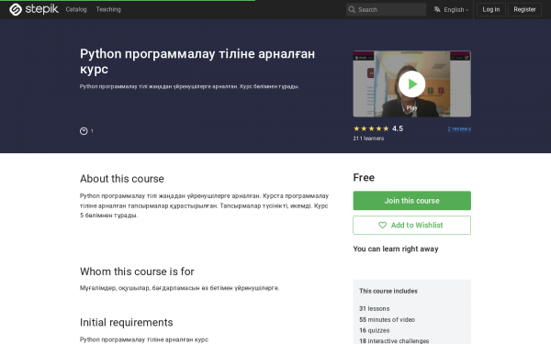Screen dimensions: 551x344
Task: Click the '18 interactive challenges' entry
Action: click(394, 340)
